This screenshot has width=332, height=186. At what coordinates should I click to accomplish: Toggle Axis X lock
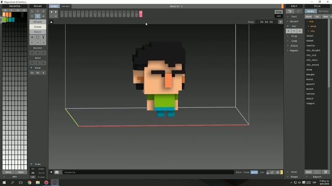click(x=32, y=63)
